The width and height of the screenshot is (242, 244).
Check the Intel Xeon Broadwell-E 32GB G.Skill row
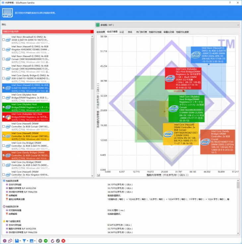(4, 40)
